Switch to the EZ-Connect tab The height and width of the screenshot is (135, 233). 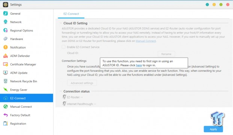(71, 14)
